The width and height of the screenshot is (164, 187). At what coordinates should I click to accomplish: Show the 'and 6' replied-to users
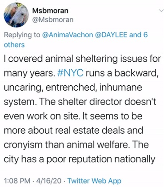click(138, 35)
